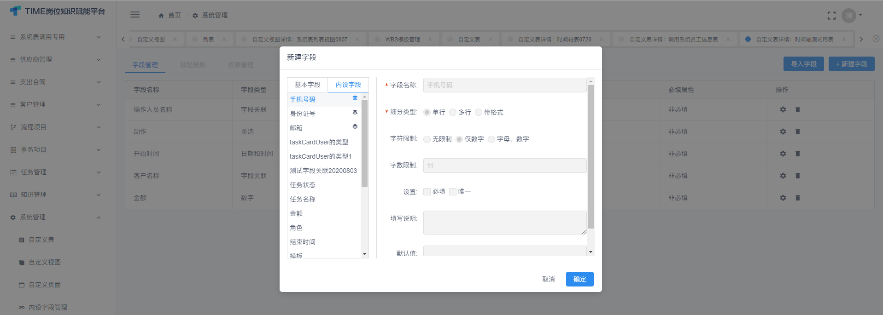
Task: Select the 多行 radio option
Action: tap(453, 112)
